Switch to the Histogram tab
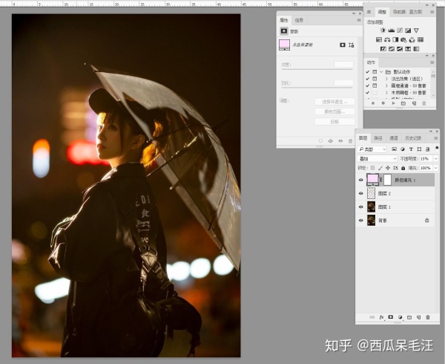 (x=415, y=12)
